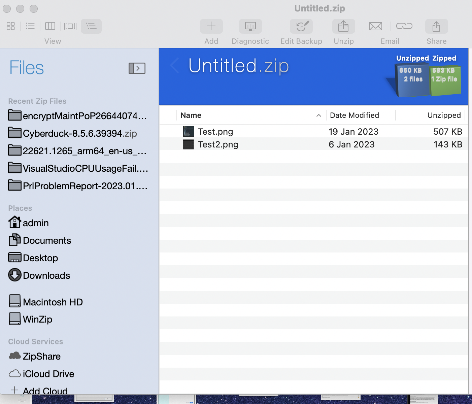This screenshot has width=472, height=404.
Task: Open recent VisualStudioCPUUsageFail file
Action: tap(78, 168)
